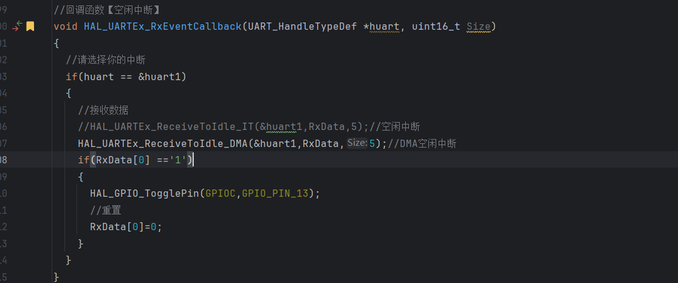Viewport: 678px width, 283px height.
Task: Click the commented-out HAL_UARTEx_ReceiveToIdle_IT line
Action: coord(249,126)
